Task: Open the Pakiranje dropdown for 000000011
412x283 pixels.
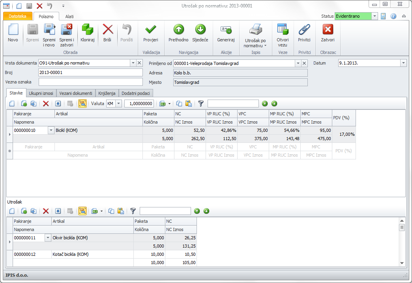Action: pyautogui.click(x=48, y=238)
